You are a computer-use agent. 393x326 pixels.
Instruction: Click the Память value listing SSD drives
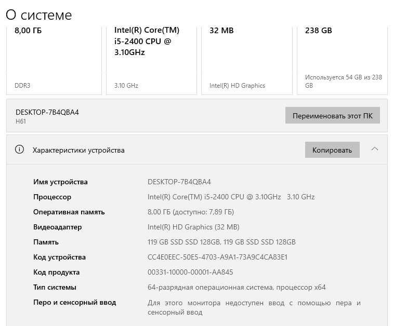click(x=221, y=242)
